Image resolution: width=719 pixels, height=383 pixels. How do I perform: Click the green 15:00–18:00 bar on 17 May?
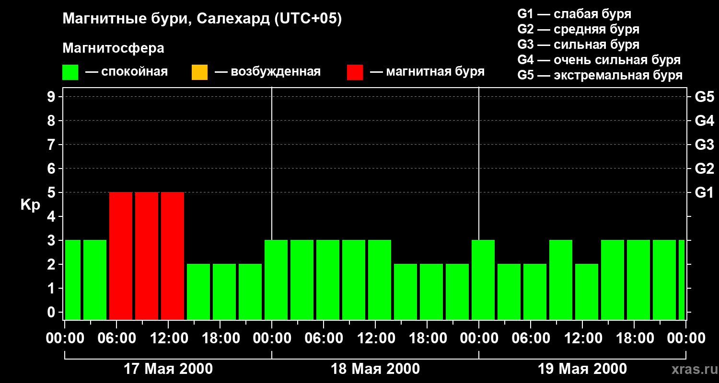pyautogui.click(x=198, y=292)
